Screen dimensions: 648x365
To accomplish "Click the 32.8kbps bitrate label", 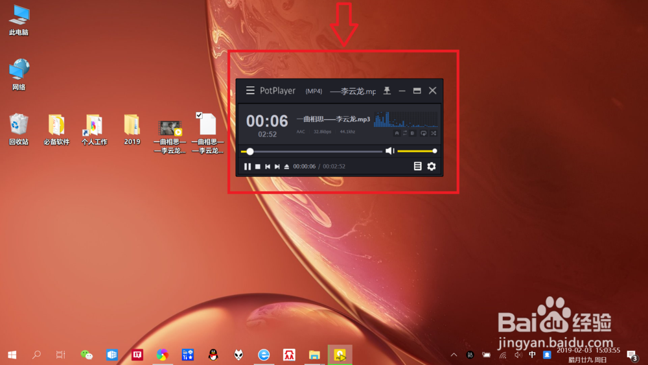I will (322, 132).
